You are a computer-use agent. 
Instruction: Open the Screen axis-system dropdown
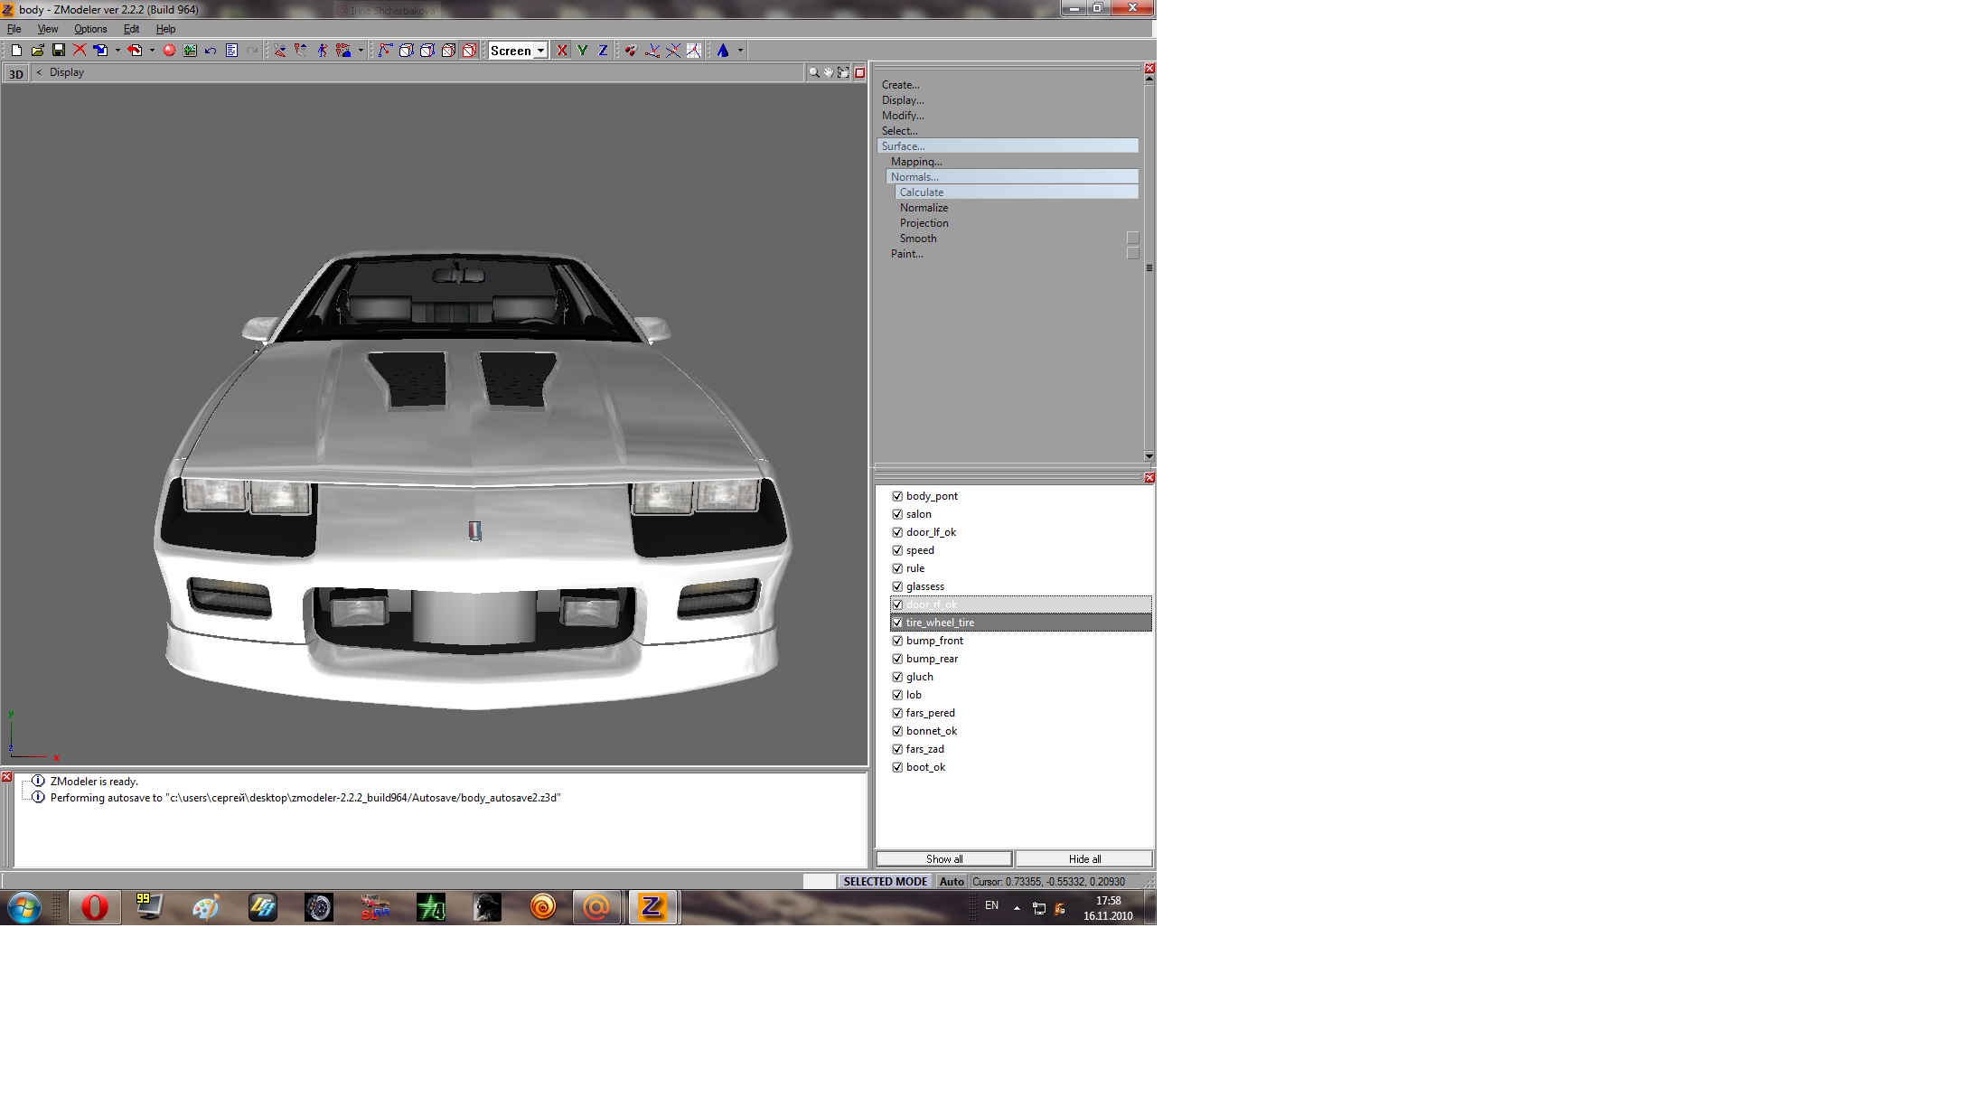point(540,51)
